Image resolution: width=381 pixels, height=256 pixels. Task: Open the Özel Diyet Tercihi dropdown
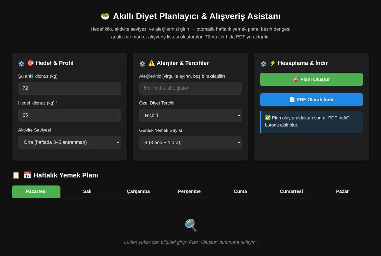click(x=190, y=116)
